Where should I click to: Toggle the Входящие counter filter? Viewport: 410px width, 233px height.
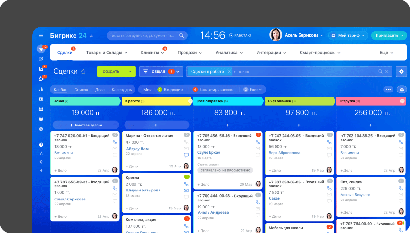[170, 90]
